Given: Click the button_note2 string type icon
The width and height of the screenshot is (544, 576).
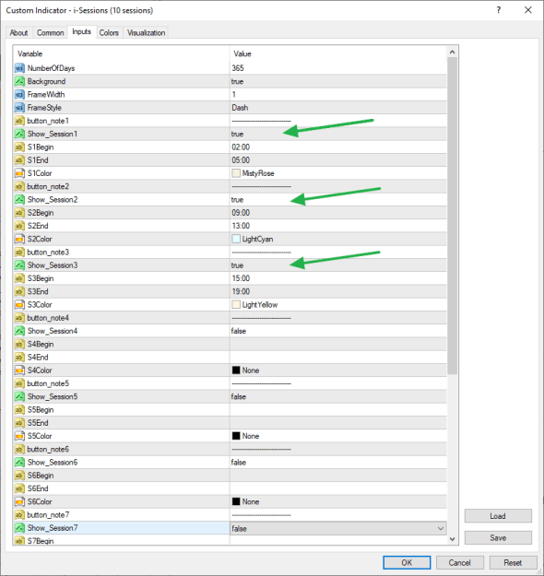Looking at the screenshot, I should point(19,186).
